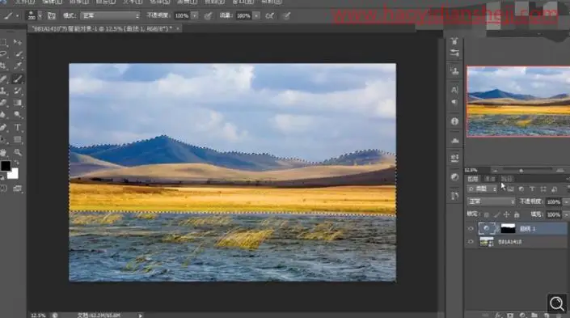This screenshot has height=318, width=570.
Task: Open the layer opacity slider arrow
Action: [566, 201]
